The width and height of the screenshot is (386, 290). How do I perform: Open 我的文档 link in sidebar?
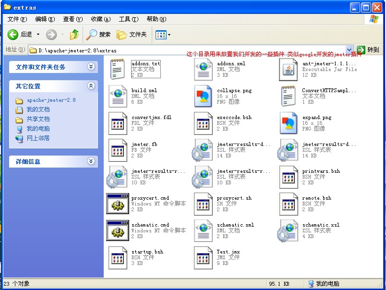tap(38, 109)
